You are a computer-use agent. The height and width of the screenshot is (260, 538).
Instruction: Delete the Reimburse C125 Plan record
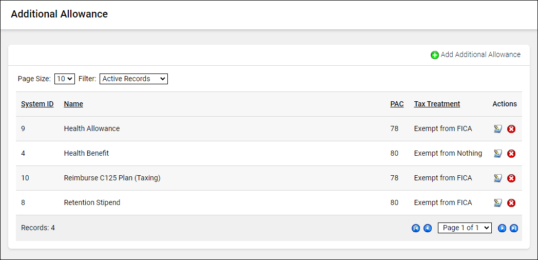point(511,178)
